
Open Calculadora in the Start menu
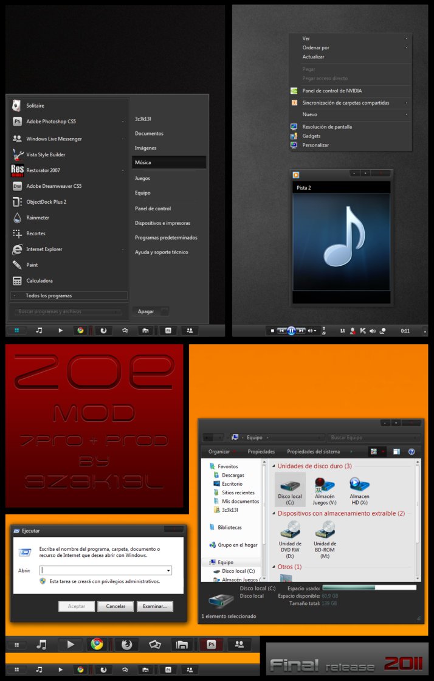click(x=39, y=281)
